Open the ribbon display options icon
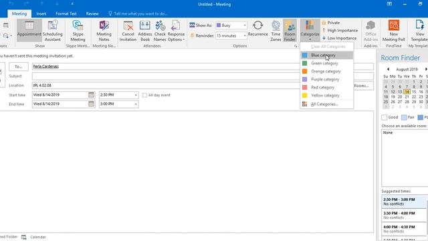Image resolution: width=428 pixels, height=241 pixels. (x=389, y=4)
